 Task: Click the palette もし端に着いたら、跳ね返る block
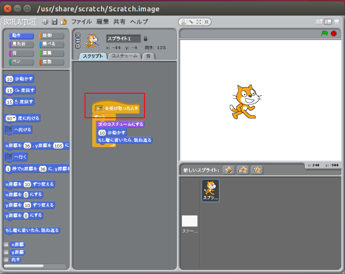[x=32, y=230]
